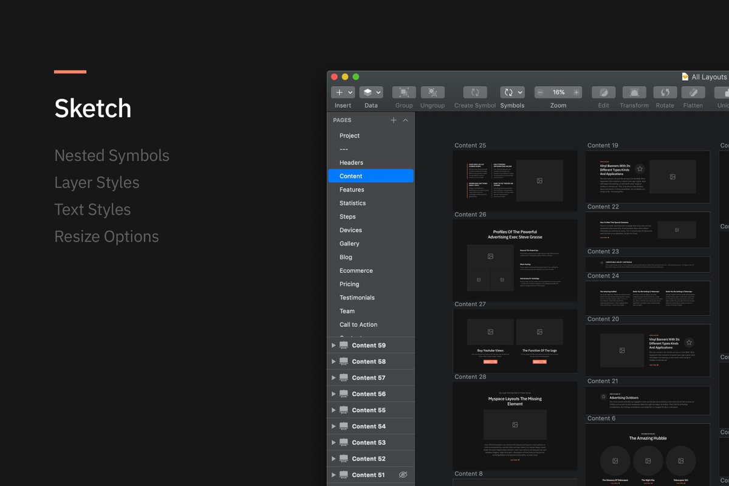Click the Rotate toolbar icon
This screenshot has width=729, height=486.
click(x=665, y=92)
